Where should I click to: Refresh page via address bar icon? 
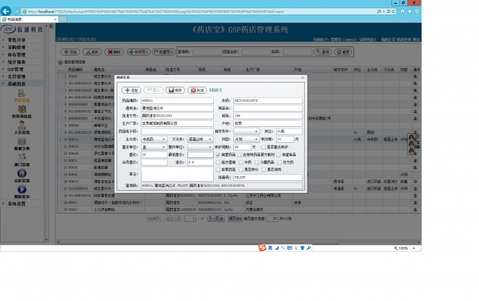tap(393, 11)
